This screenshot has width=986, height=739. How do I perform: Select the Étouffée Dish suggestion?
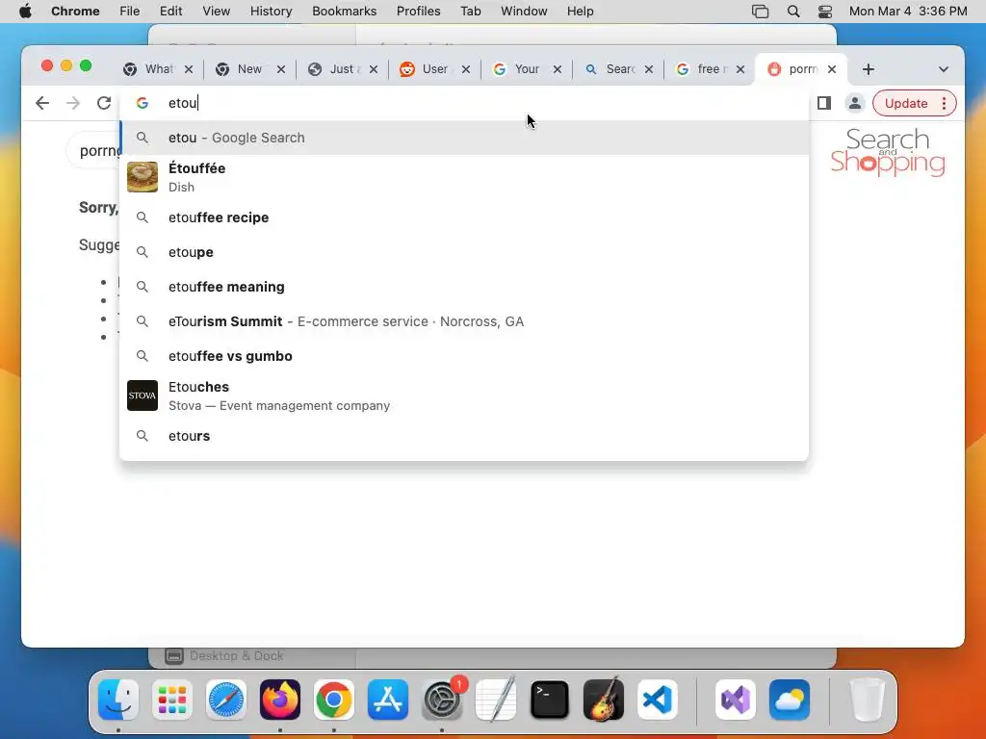click(464, 177)
